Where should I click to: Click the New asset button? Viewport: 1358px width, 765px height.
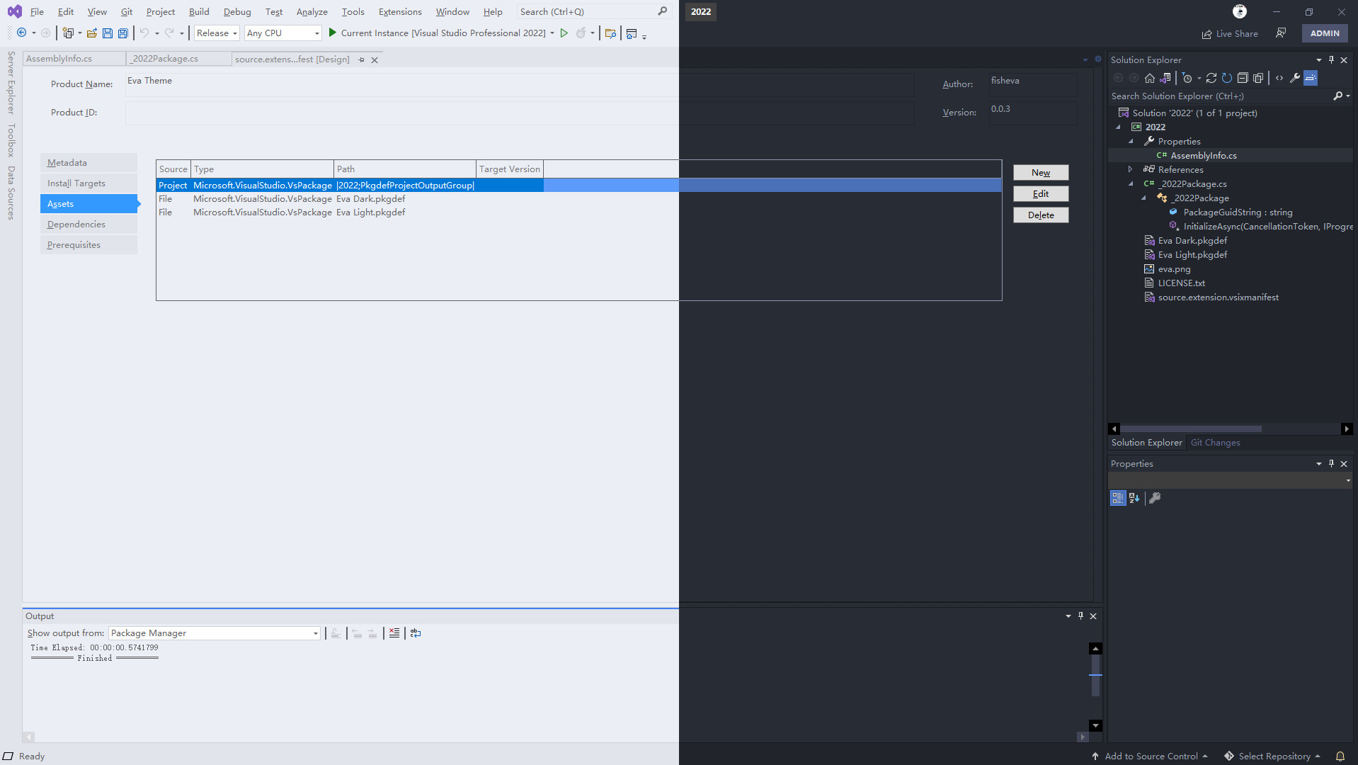(1041, 173)
